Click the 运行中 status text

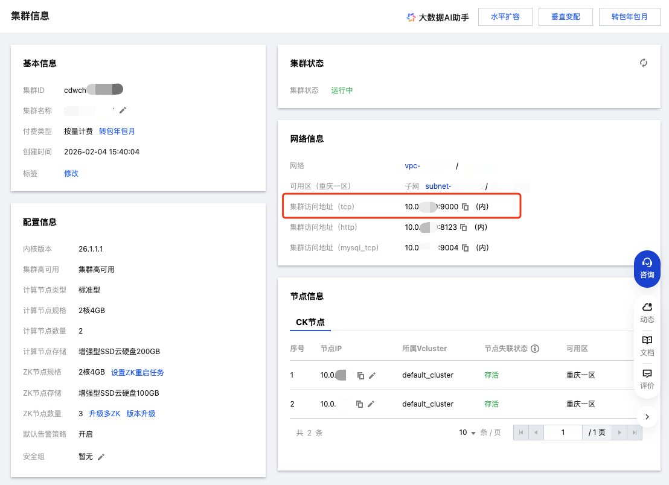click(342, 90)
